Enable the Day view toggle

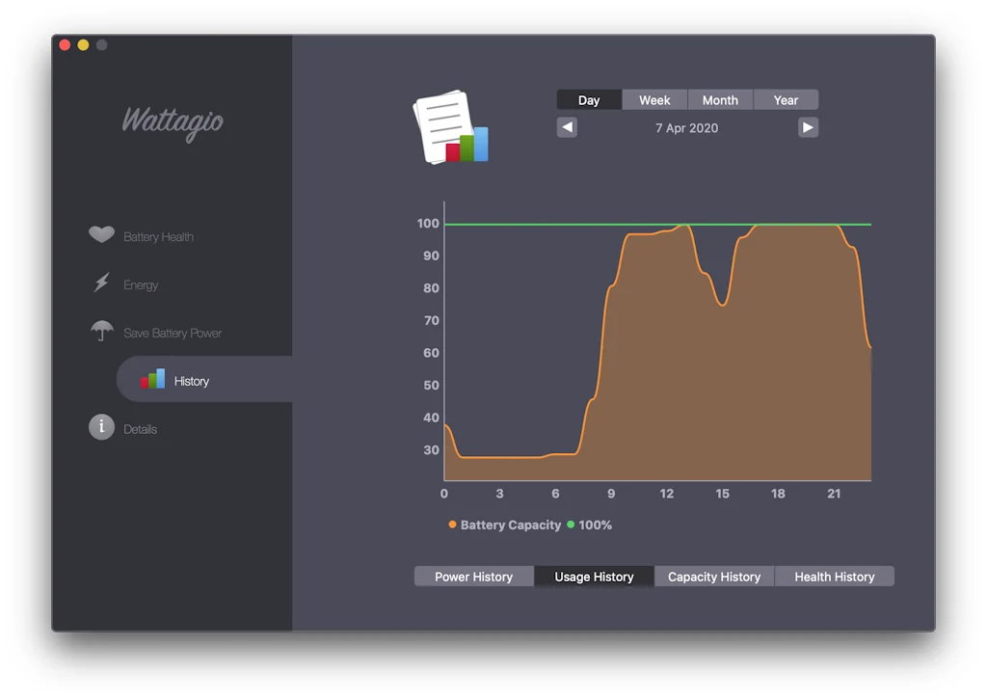point(588,98)
